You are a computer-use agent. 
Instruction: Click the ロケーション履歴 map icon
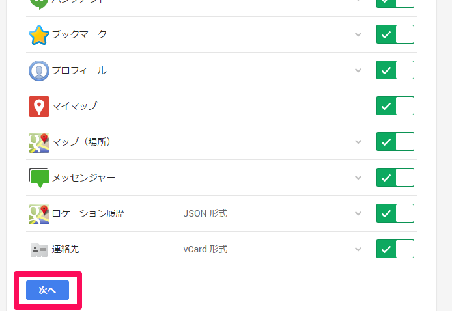tap(39, 213)
